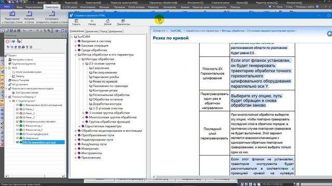This screenshot has width=332, height=186.
Task: Select World coordinate system in Navigator
Action: pos(29,72)
